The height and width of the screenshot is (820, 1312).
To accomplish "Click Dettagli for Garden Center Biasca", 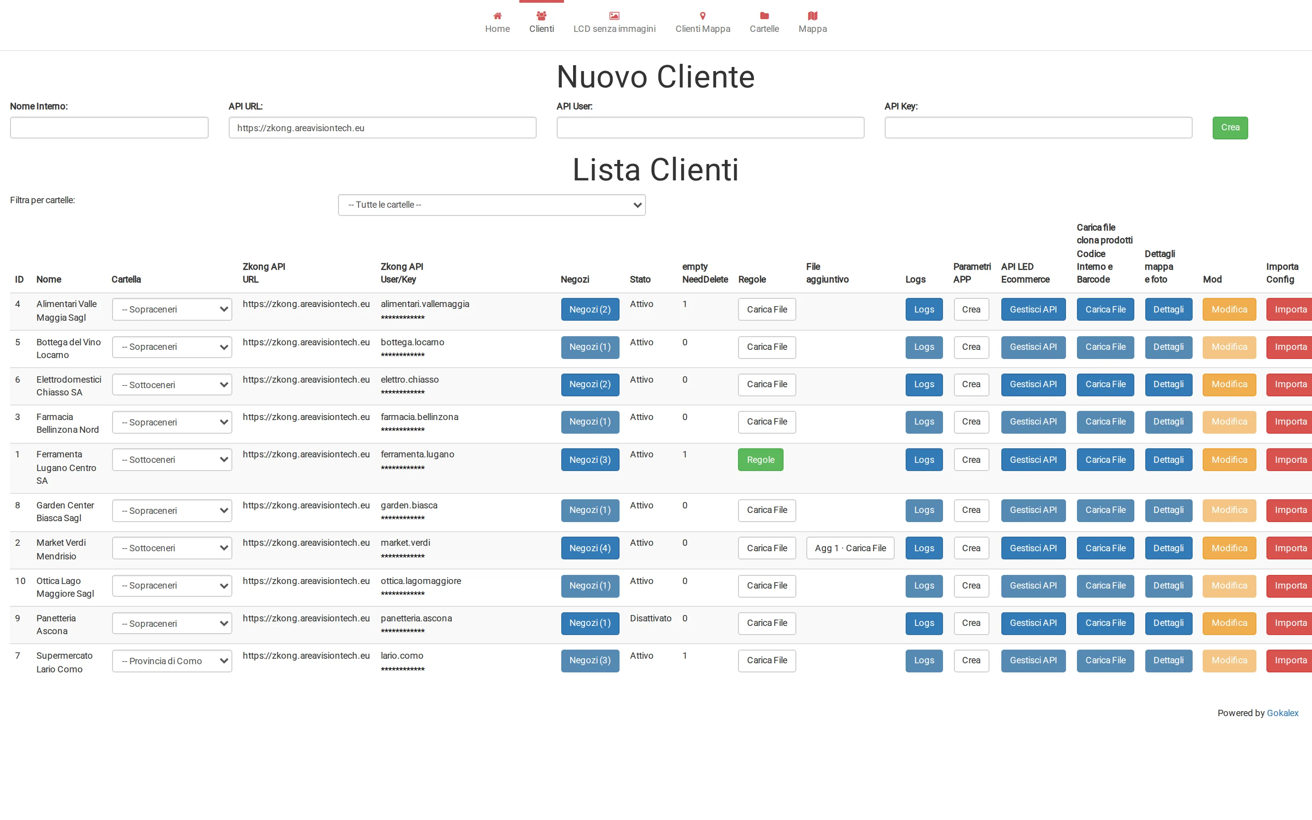I will pyautogui.click(x=1168, y=510).
